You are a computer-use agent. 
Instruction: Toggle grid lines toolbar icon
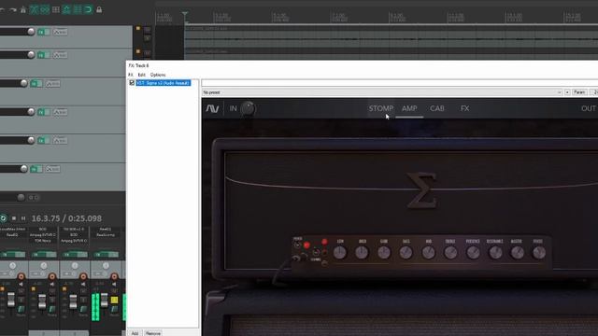(x=78, y=10)
